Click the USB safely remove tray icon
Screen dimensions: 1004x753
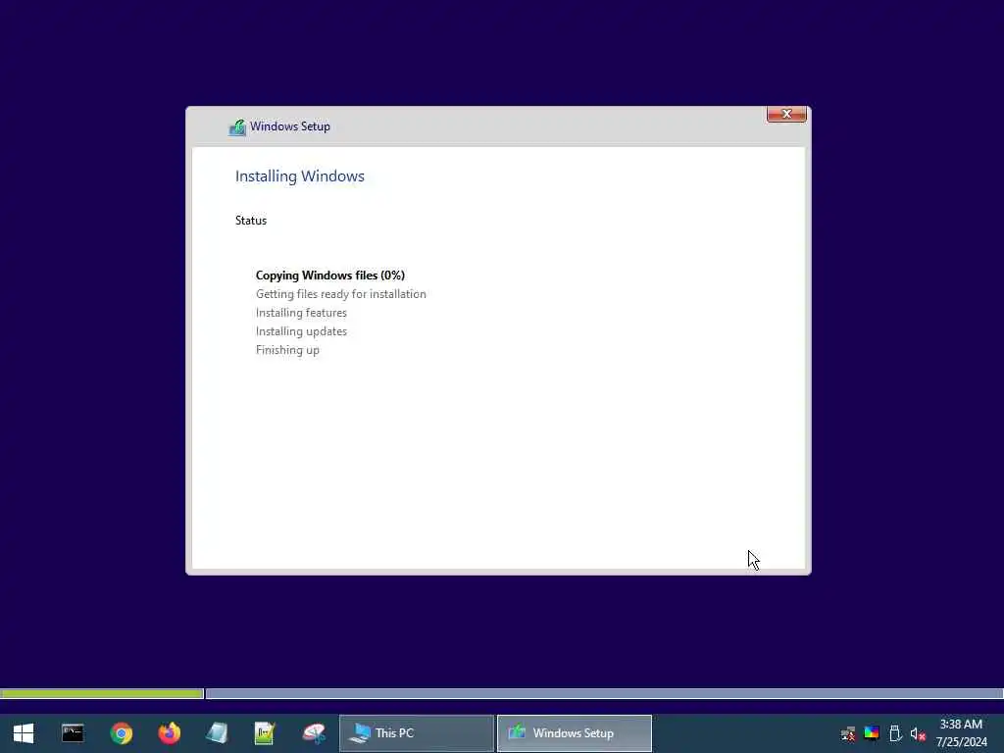[895, 733]
